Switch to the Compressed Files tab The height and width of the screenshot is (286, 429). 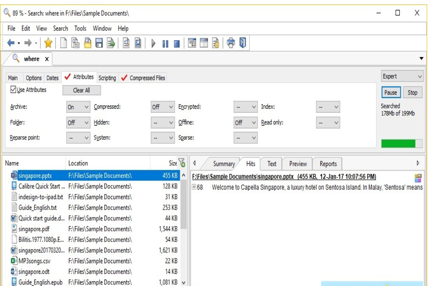(x=147, y=78)
